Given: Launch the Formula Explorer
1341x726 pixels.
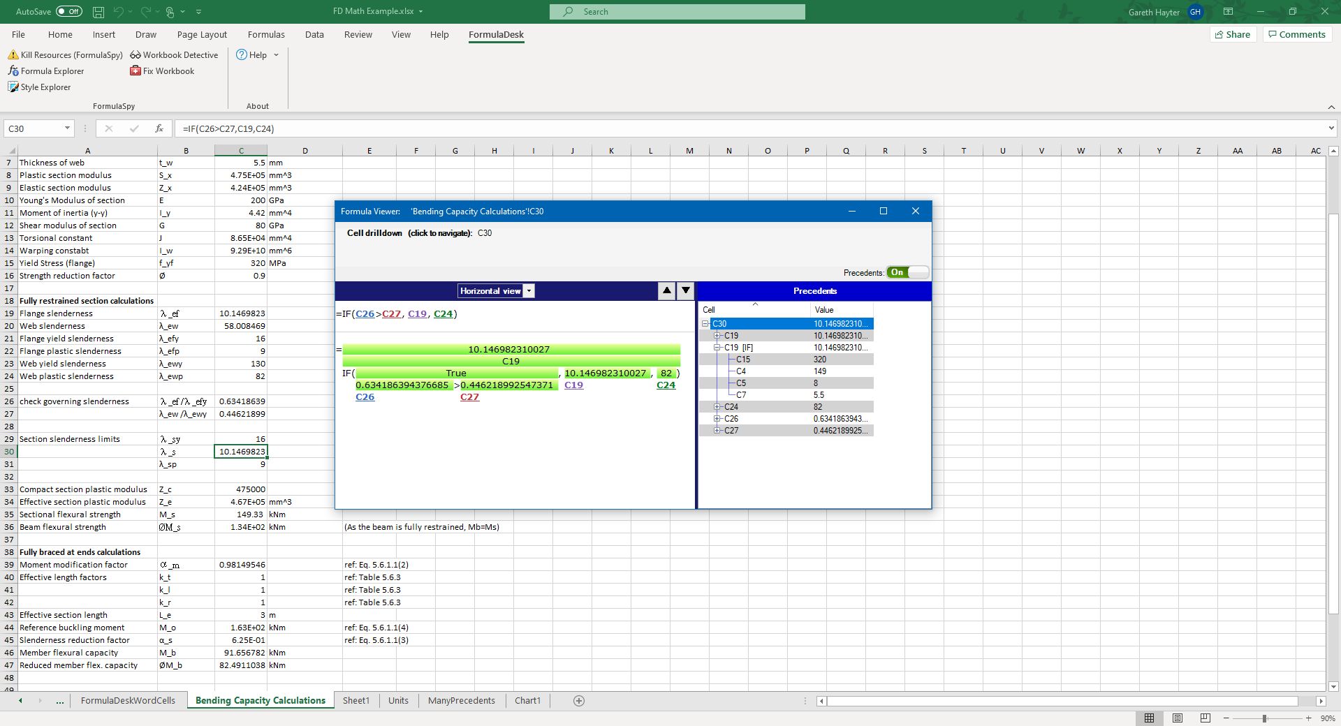Looking at the screenshot, I should point(52,71).
